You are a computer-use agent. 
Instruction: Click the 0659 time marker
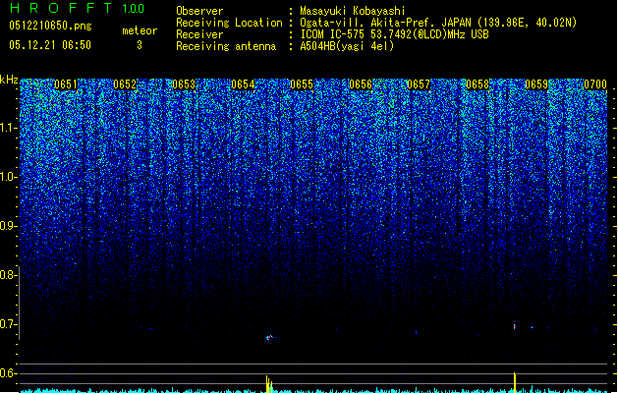click(536, 84)
